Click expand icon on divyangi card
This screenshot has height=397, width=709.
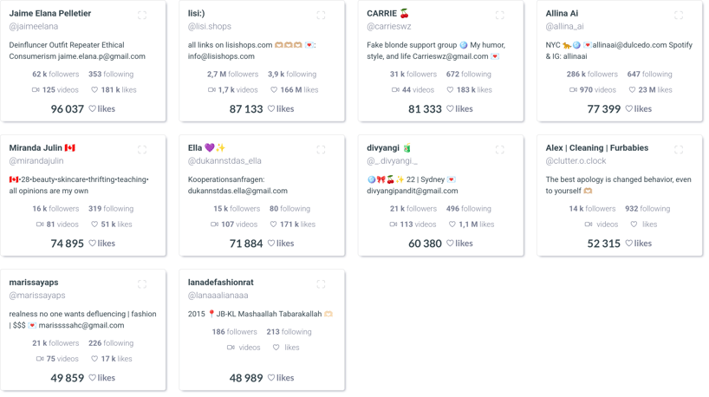coord(500,150)
